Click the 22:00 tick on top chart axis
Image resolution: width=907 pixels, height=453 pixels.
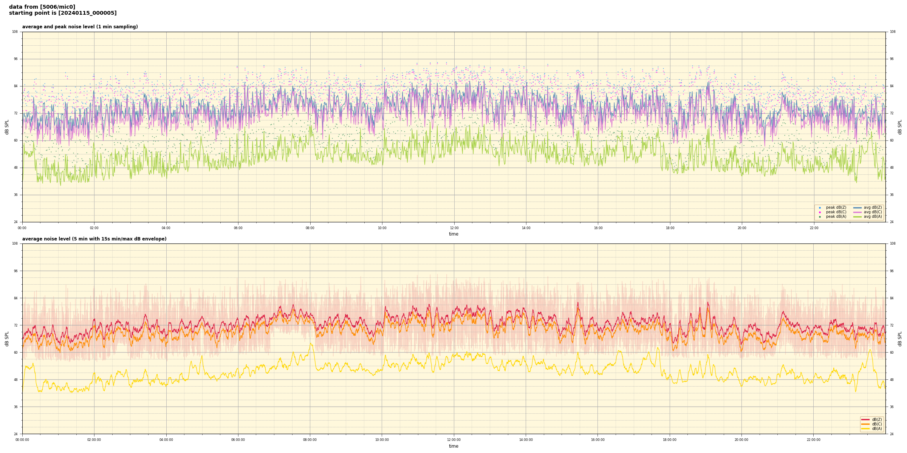coord(814,228)
